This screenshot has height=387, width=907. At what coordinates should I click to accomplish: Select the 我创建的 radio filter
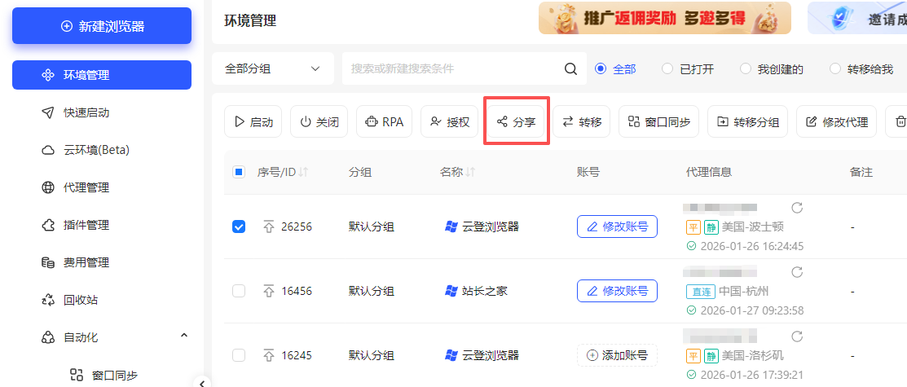[772, 68]
